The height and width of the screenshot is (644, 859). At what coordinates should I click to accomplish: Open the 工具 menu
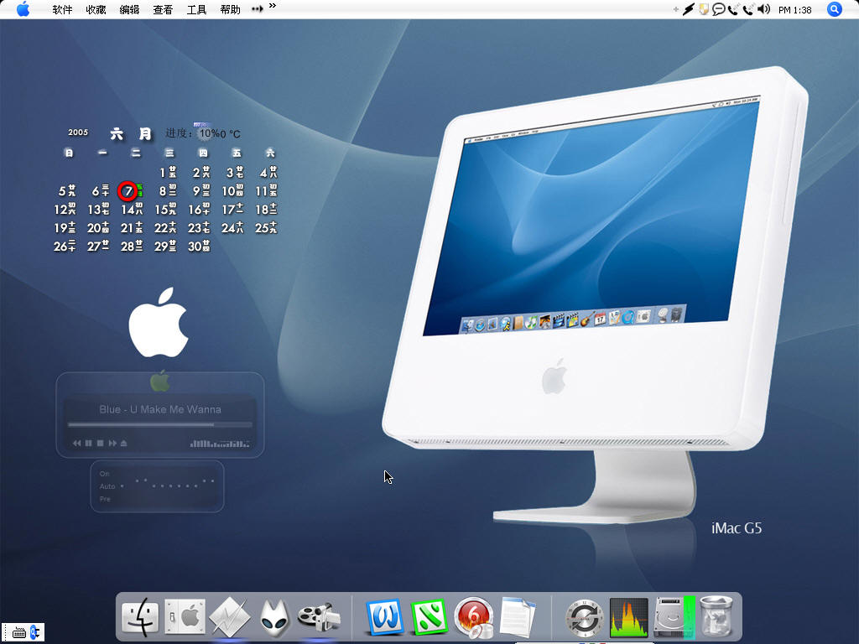point(196,9)
